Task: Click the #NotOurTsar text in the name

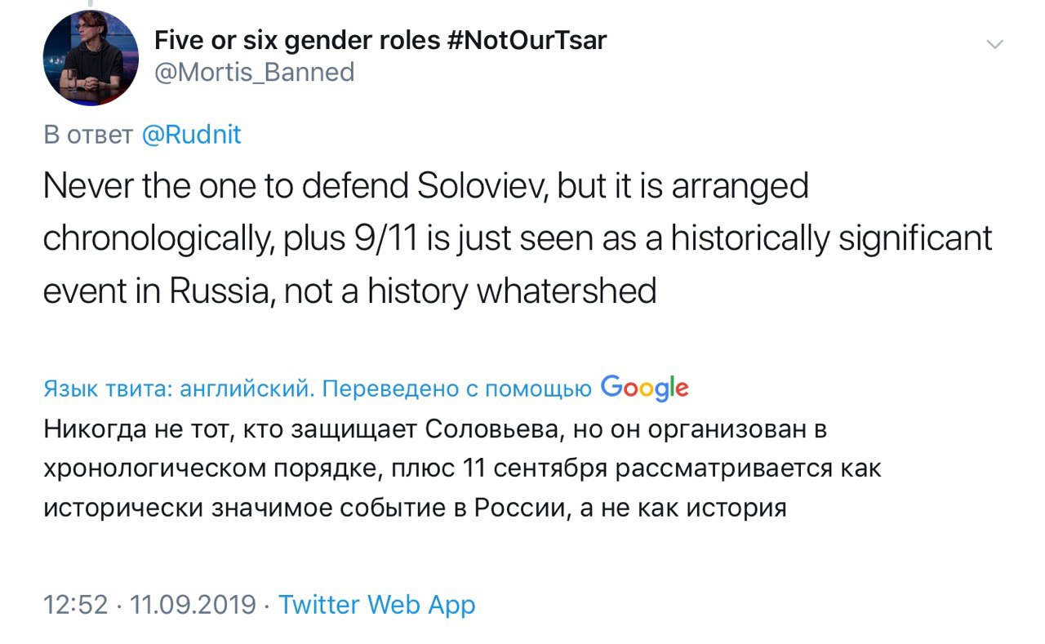Action: click(527, 39)
